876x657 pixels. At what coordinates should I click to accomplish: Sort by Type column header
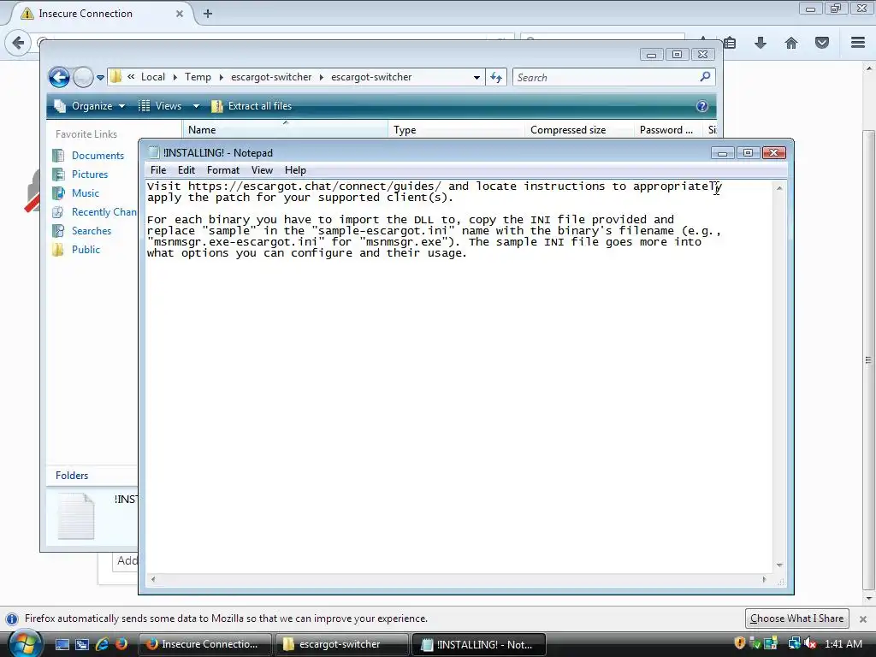[x=456, y=130]
